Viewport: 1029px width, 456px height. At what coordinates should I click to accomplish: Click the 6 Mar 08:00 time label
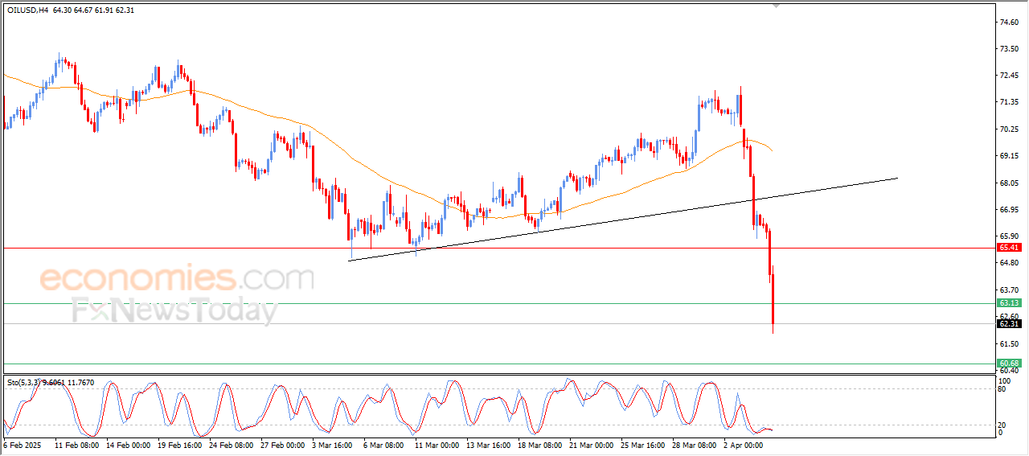[x=384, y=444]
